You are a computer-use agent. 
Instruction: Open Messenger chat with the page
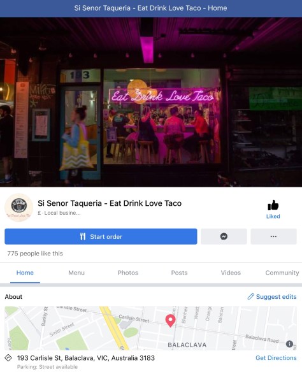pos(224,236)
